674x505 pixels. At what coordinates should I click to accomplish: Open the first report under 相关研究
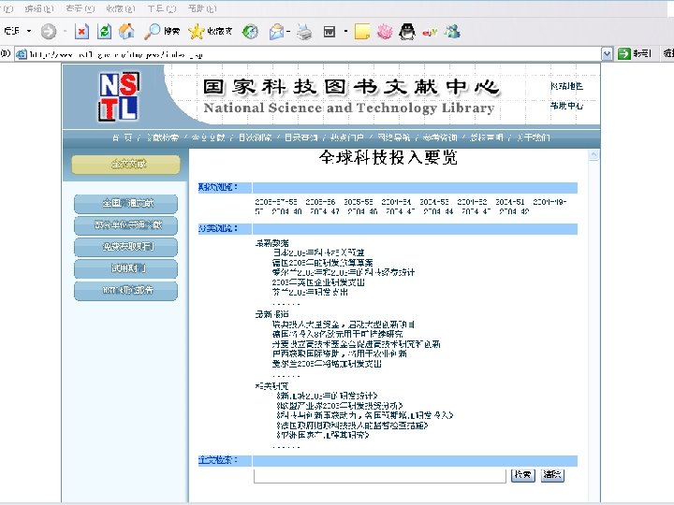pyautogui.click(x=327, y=396)
